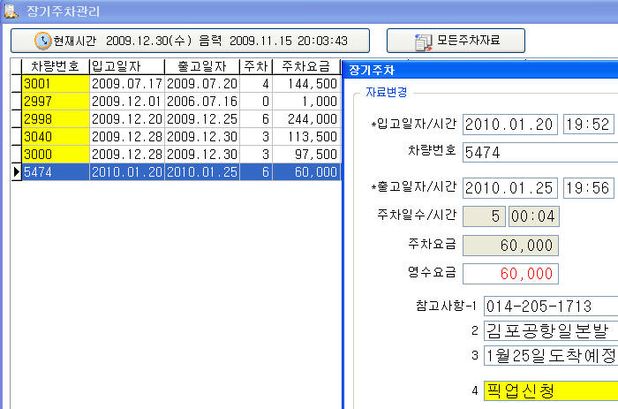Select the row for vehicle 3000
The height and width of the screenshot is (409, 618).
pyautogui.click(x=177, y=155)
